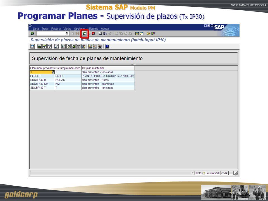This screenshot has height=201, width=268.
Task: Click the red Cancel icon
Action: coord(93,33)
